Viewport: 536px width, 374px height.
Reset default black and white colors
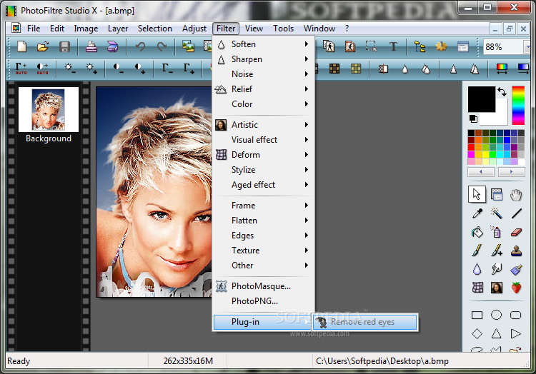pyautogui.click(x=473, y=118)
